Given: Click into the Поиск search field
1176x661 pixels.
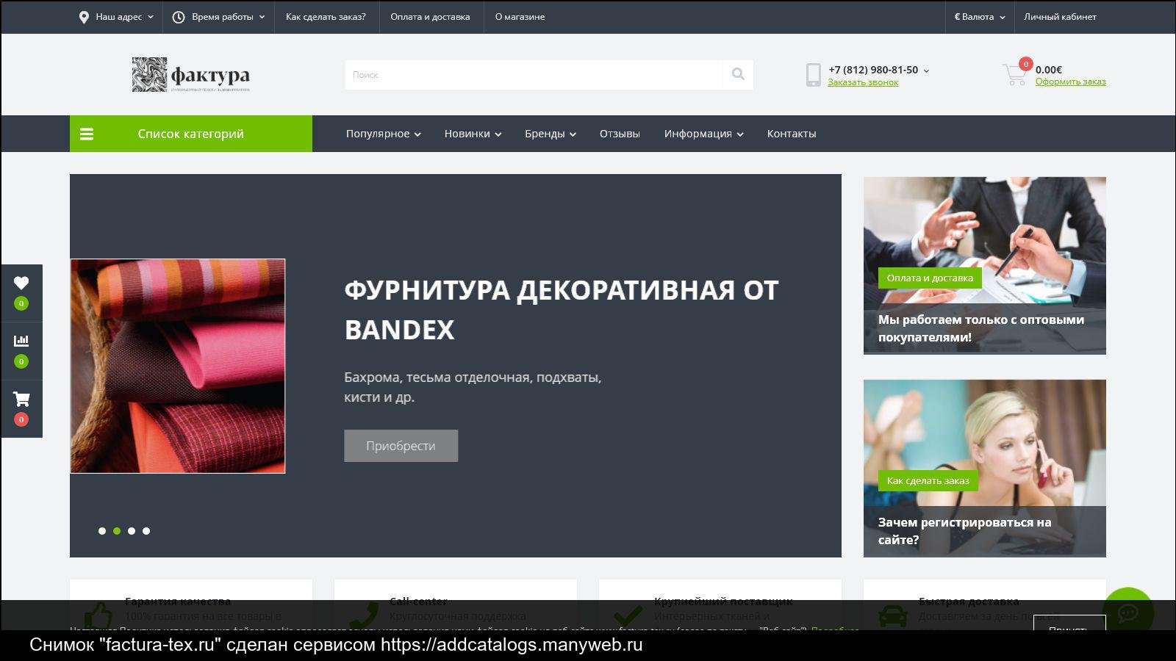Looking at the screenshot, I should point(534,75).
